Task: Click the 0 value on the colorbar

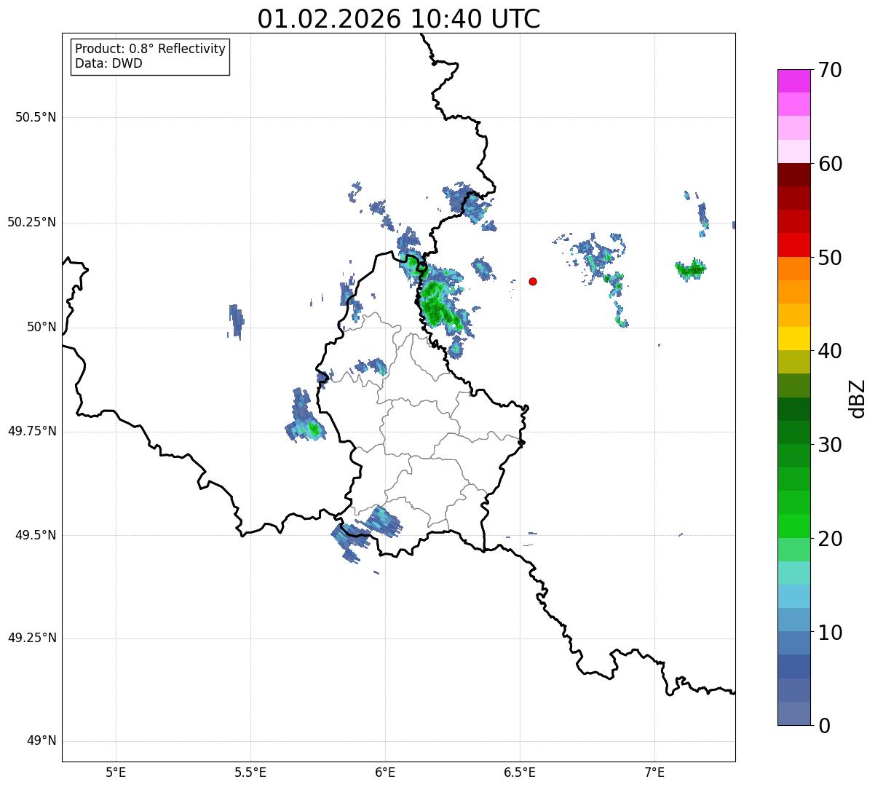Action: (824, 726)
